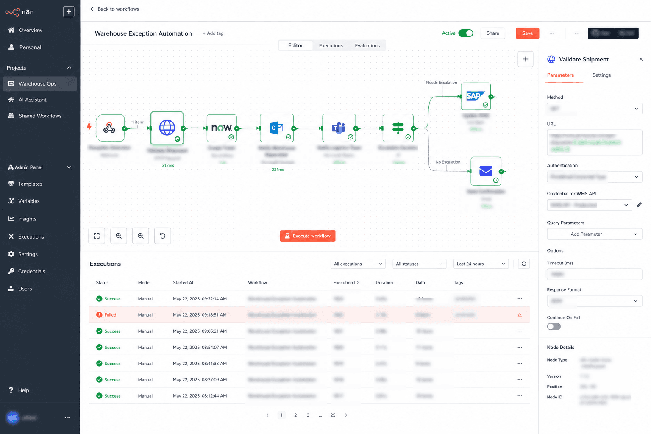
Task: Click the Back to workflows link
Action: click(114, 9)
